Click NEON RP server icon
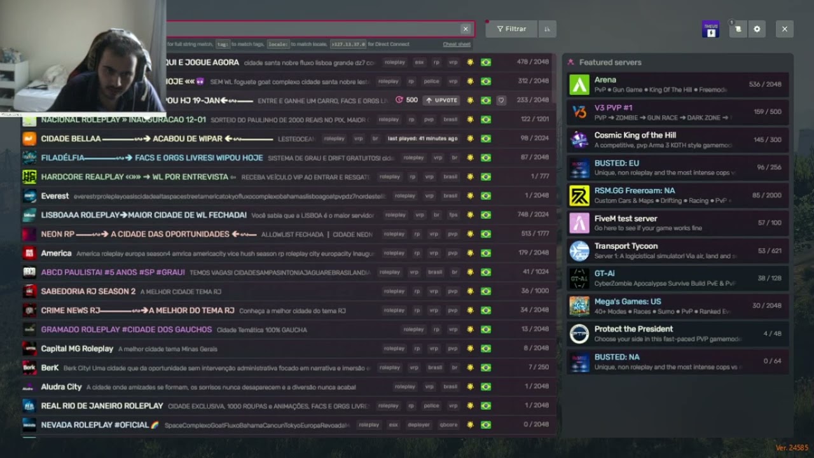814x458 pixels. tap(29, 234)
